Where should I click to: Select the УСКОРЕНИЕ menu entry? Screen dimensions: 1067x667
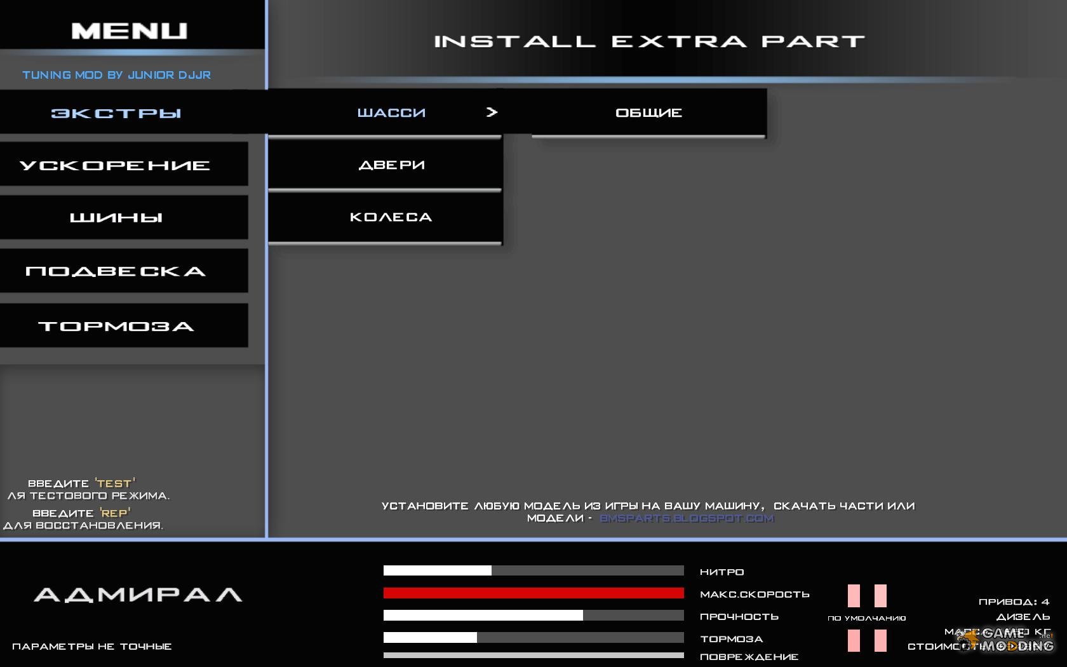[115, 165]
